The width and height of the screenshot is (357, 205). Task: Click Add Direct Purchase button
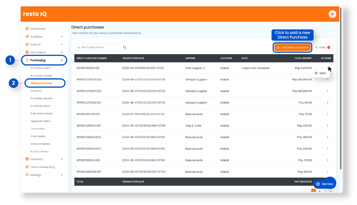click(x=292, y=47)
